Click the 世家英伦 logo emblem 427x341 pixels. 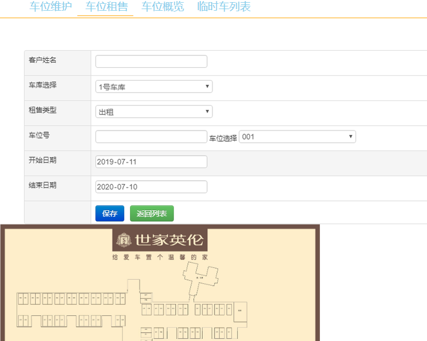[x=124, y=240]
